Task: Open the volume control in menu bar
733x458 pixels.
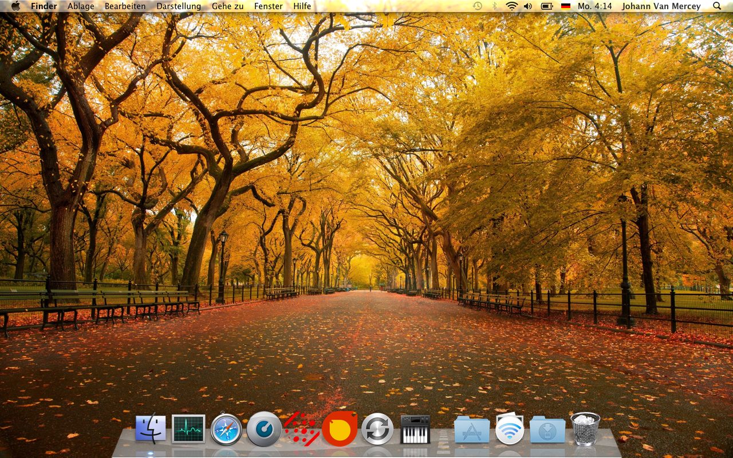Action: 528,6
